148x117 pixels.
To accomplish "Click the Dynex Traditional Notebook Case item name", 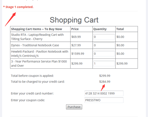I will 35,45.
